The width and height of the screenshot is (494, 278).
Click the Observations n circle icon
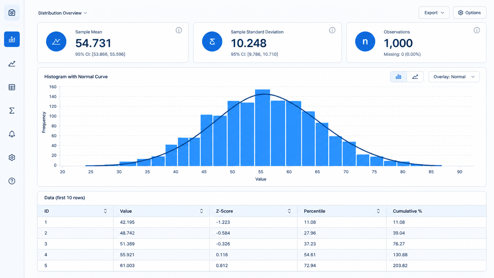[x=365, y=41]
